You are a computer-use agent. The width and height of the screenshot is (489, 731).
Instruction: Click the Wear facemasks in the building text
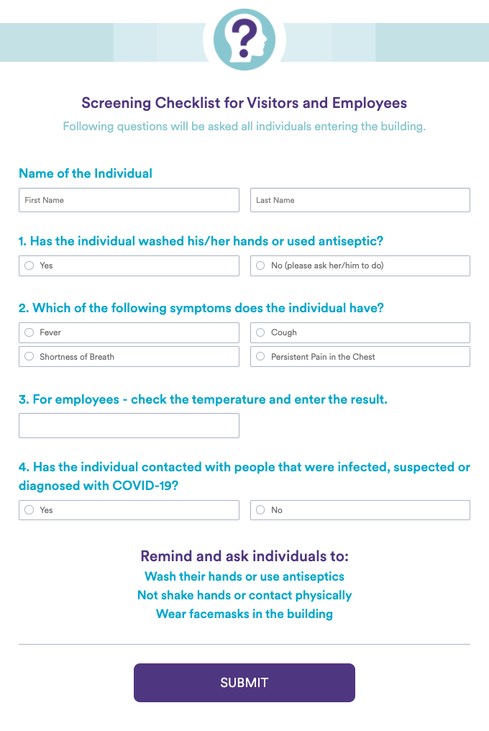point(244,614)
